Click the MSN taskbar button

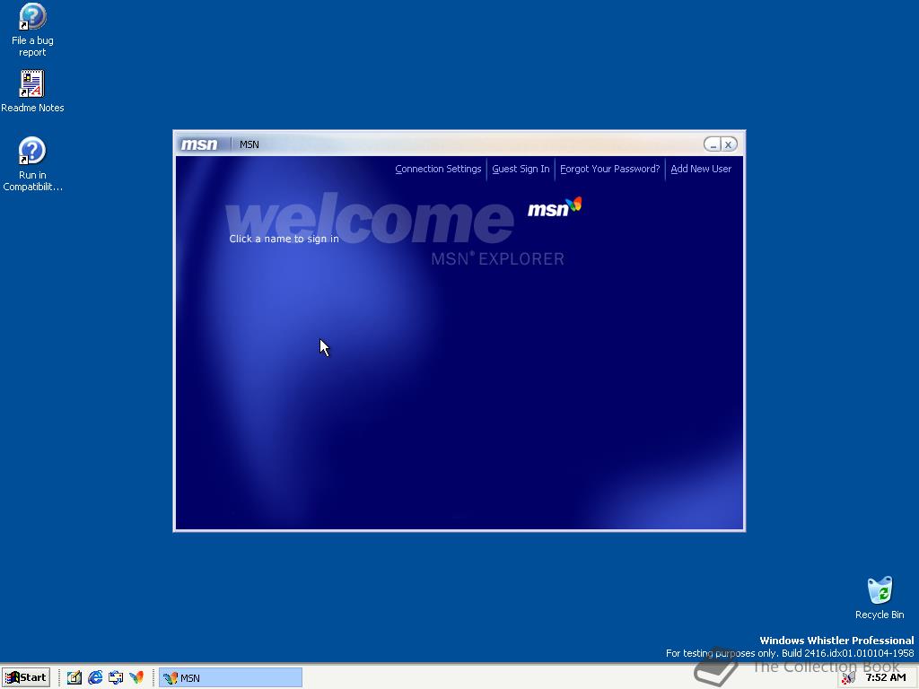coord(231,677)
